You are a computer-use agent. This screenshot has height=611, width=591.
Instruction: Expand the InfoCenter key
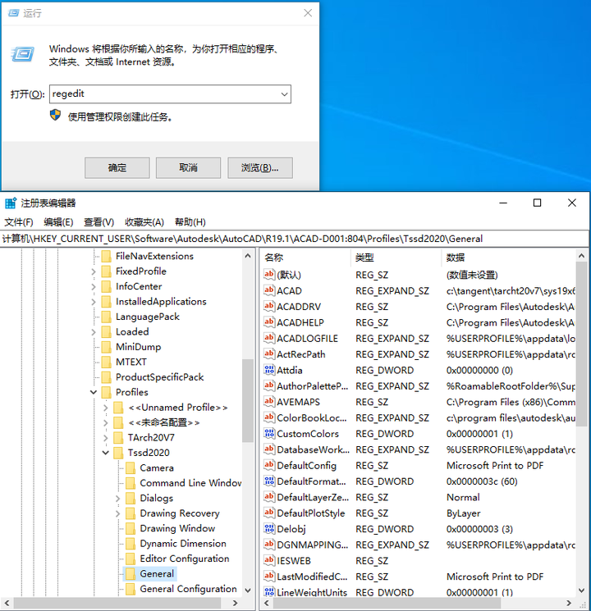pos(94,287)
